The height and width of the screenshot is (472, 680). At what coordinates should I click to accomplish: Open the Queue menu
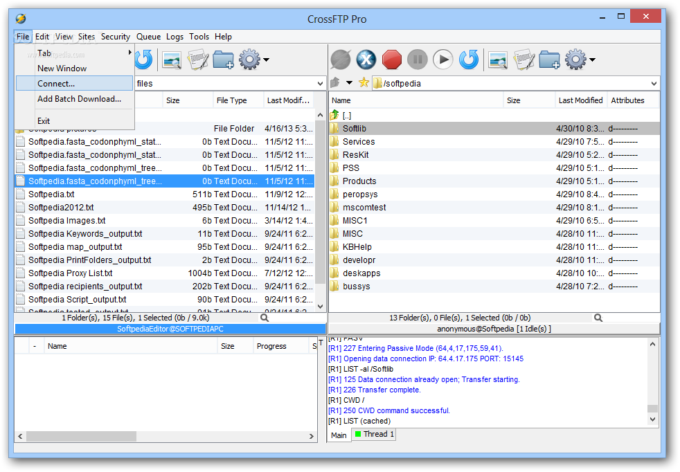(x=148, y=37)
